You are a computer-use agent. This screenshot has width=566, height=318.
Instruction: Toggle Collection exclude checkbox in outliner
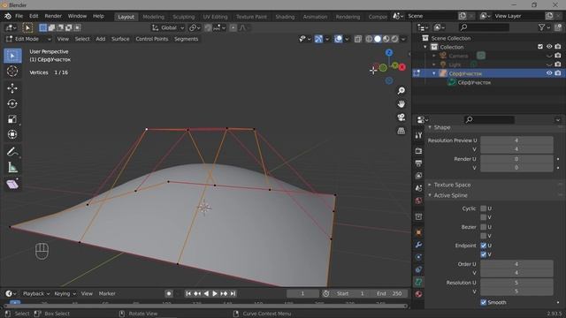click(540, 47)
